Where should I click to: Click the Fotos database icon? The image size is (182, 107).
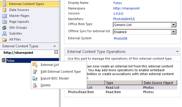pos(4,60)
